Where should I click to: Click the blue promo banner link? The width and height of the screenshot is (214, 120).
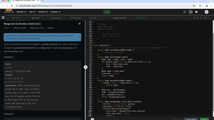[42, 37]
